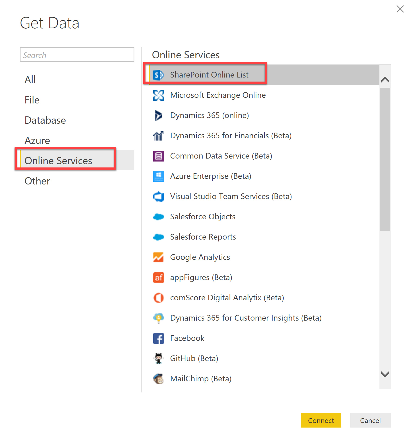
Task: Click the connector list scrollbar thumb
Action: [385, 159]
